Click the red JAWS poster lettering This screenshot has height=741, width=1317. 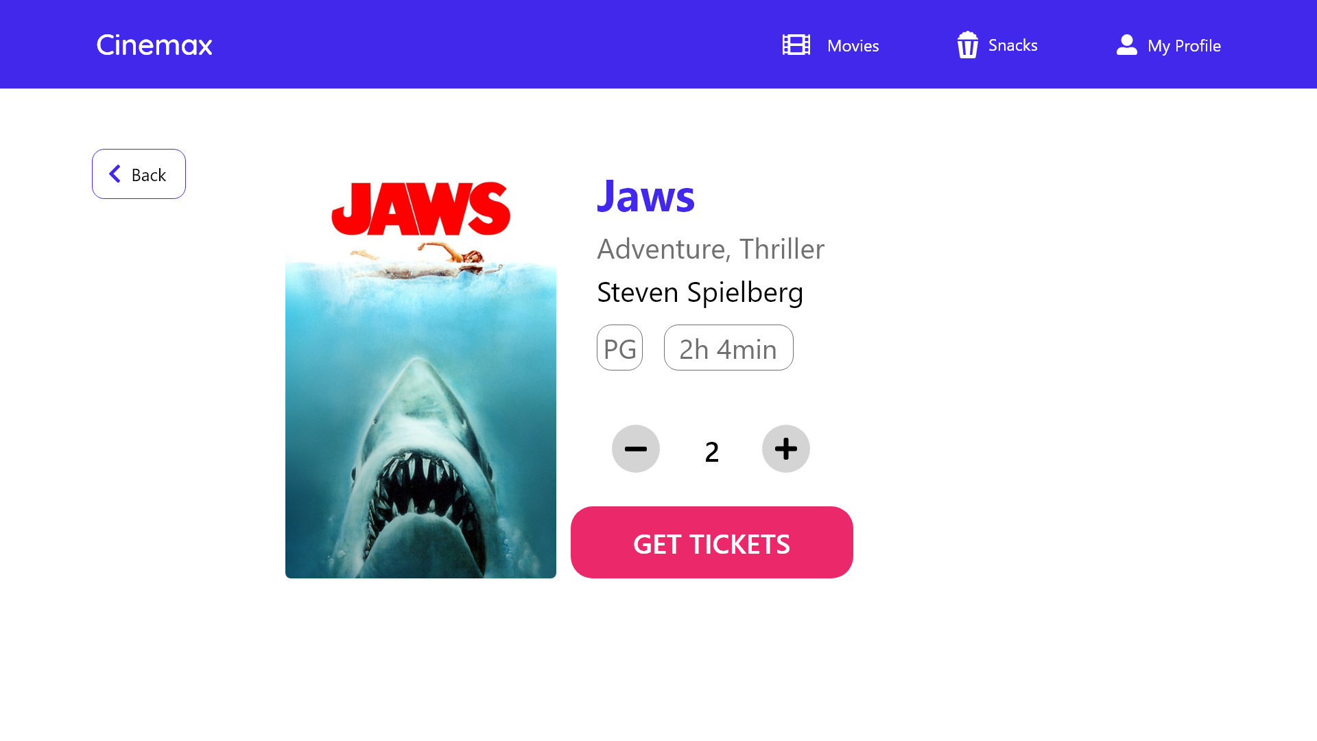point(420,209)
